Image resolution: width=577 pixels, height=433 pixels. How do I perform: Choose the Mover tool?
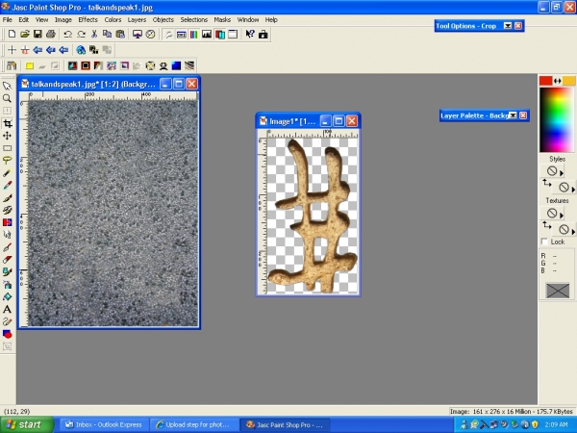click(7, 136)
